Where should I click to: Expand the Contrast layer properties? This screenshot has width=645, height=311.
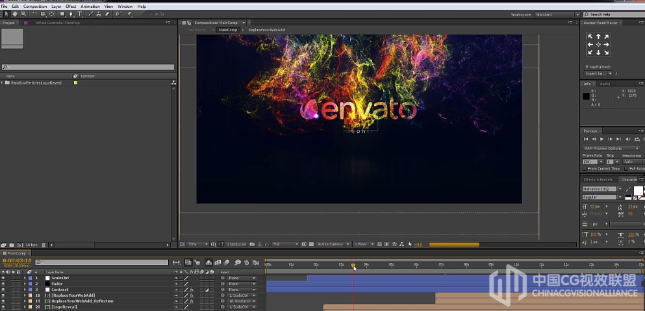point(25,290)
